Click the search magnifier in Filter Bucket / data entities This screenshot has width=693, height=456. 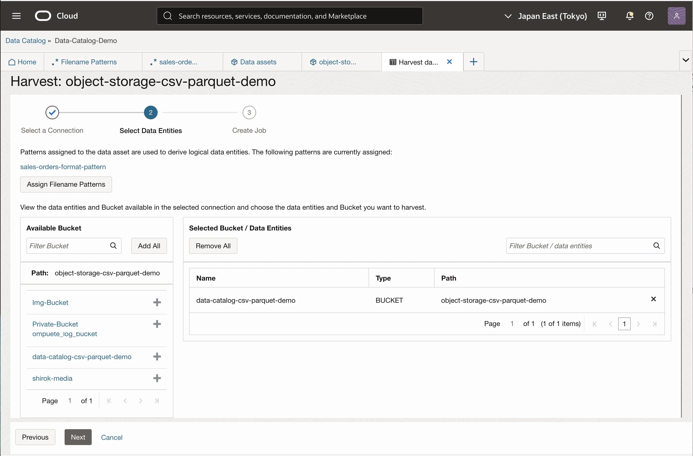tap(657, 246)
